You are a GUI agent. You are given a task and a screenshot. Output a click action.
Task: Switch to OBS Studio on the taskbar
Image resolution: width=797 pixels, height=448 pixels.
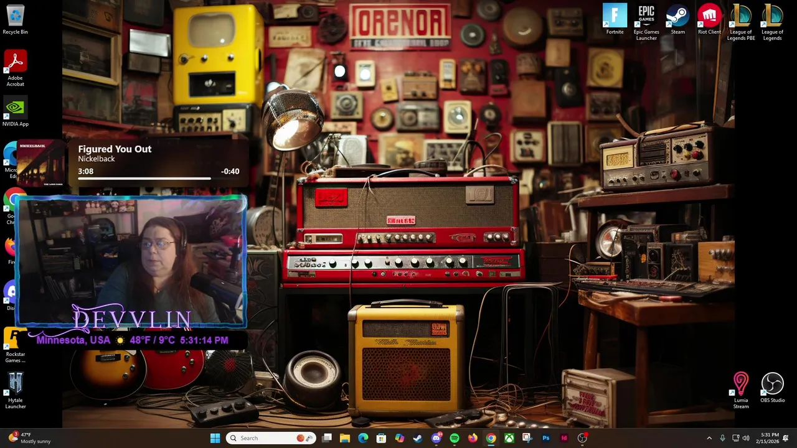click(x=582, y=438)
